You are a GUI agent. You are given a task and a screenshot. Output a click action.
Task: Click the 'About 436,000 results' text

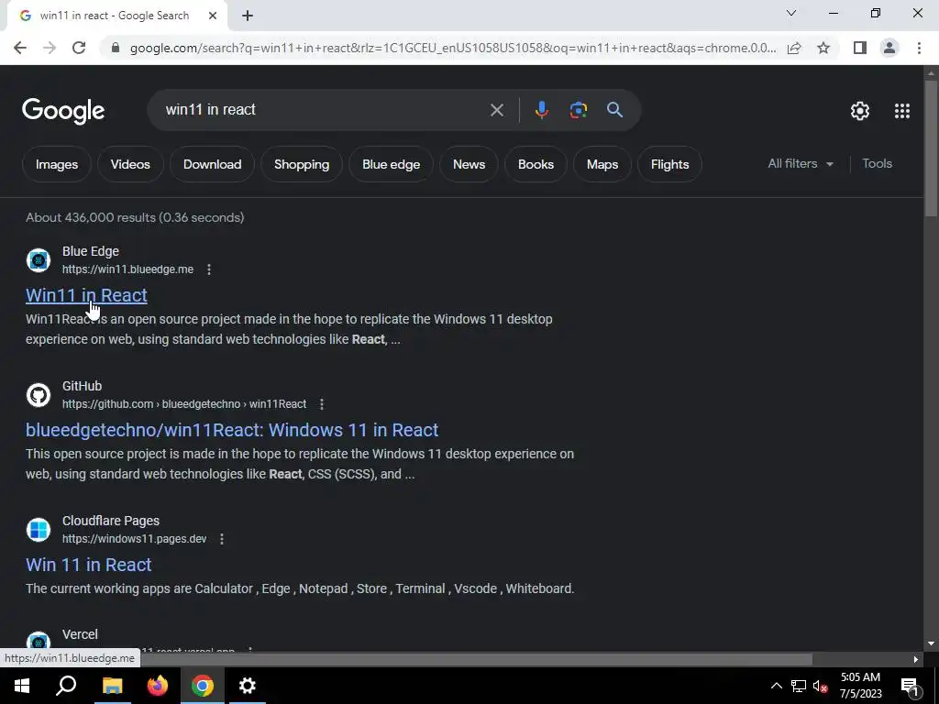135,217
